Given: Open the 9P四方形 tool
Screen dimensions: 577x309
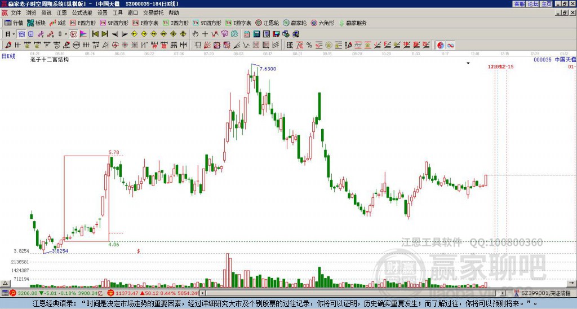Looking at the screenshot, I should click(114, 23).
